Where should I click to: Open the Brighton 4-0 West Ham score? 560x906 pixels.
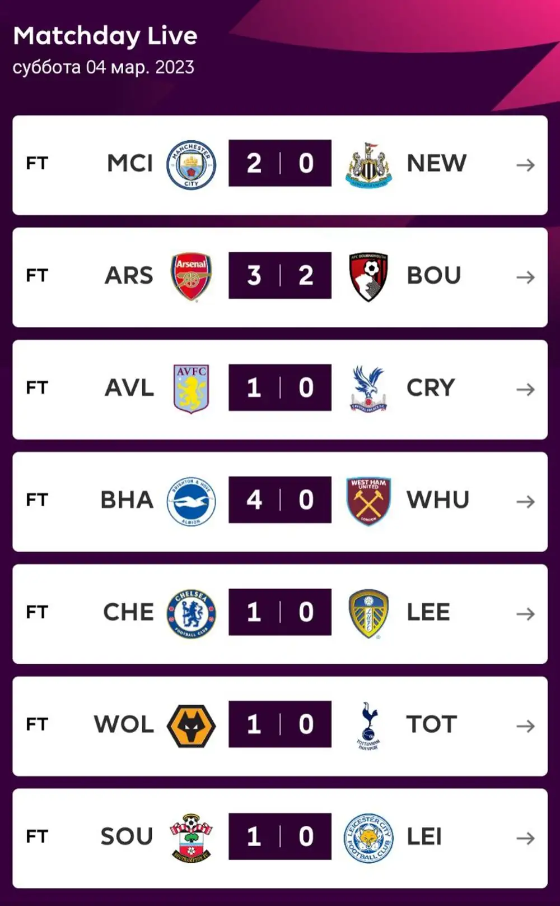click(x=279, y=500)
